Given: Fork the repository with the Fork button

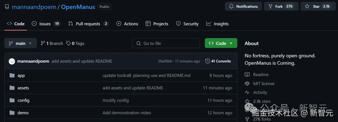Looking at the screenshot, I should point(281,6).
